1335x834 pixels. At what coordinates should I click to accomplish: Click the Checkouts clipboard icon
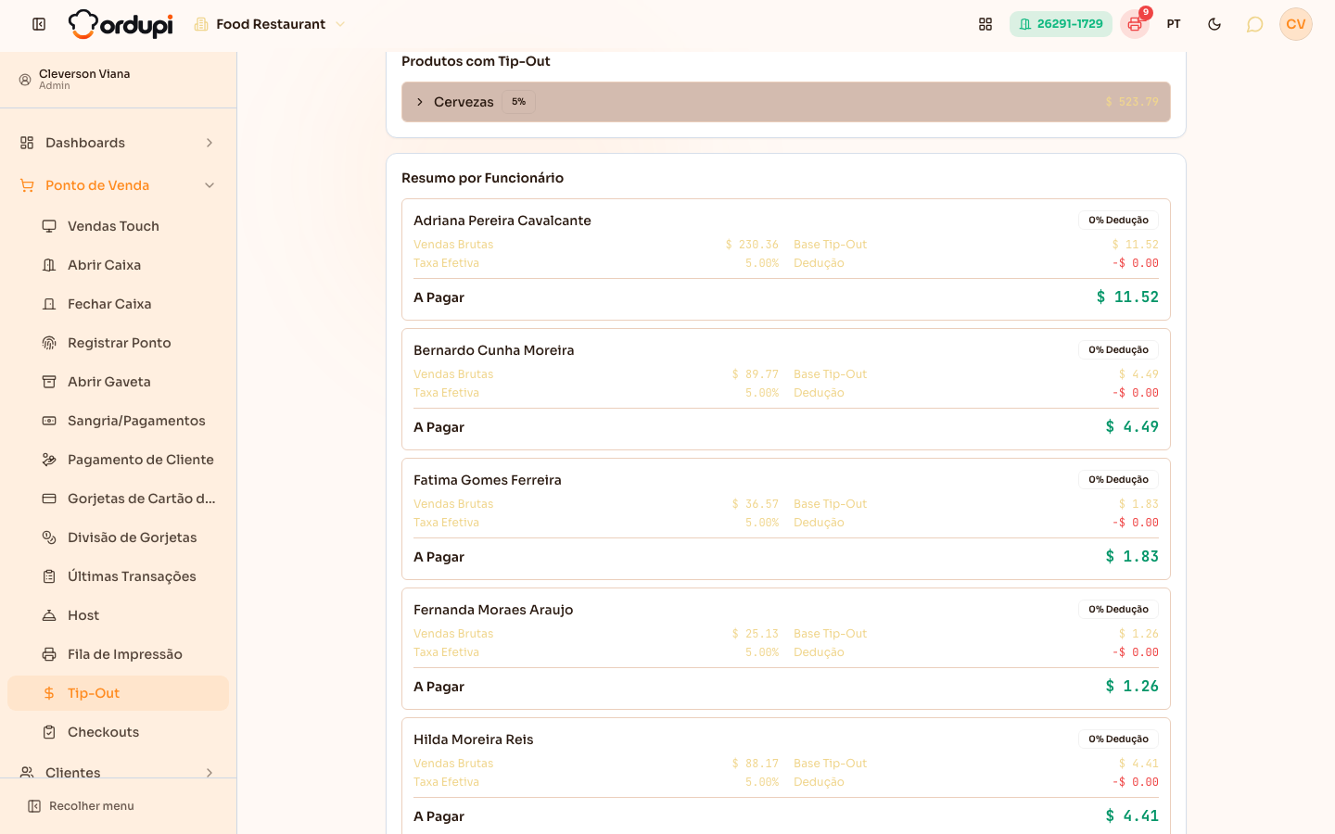pyautogui.click(x=49, y=732)
